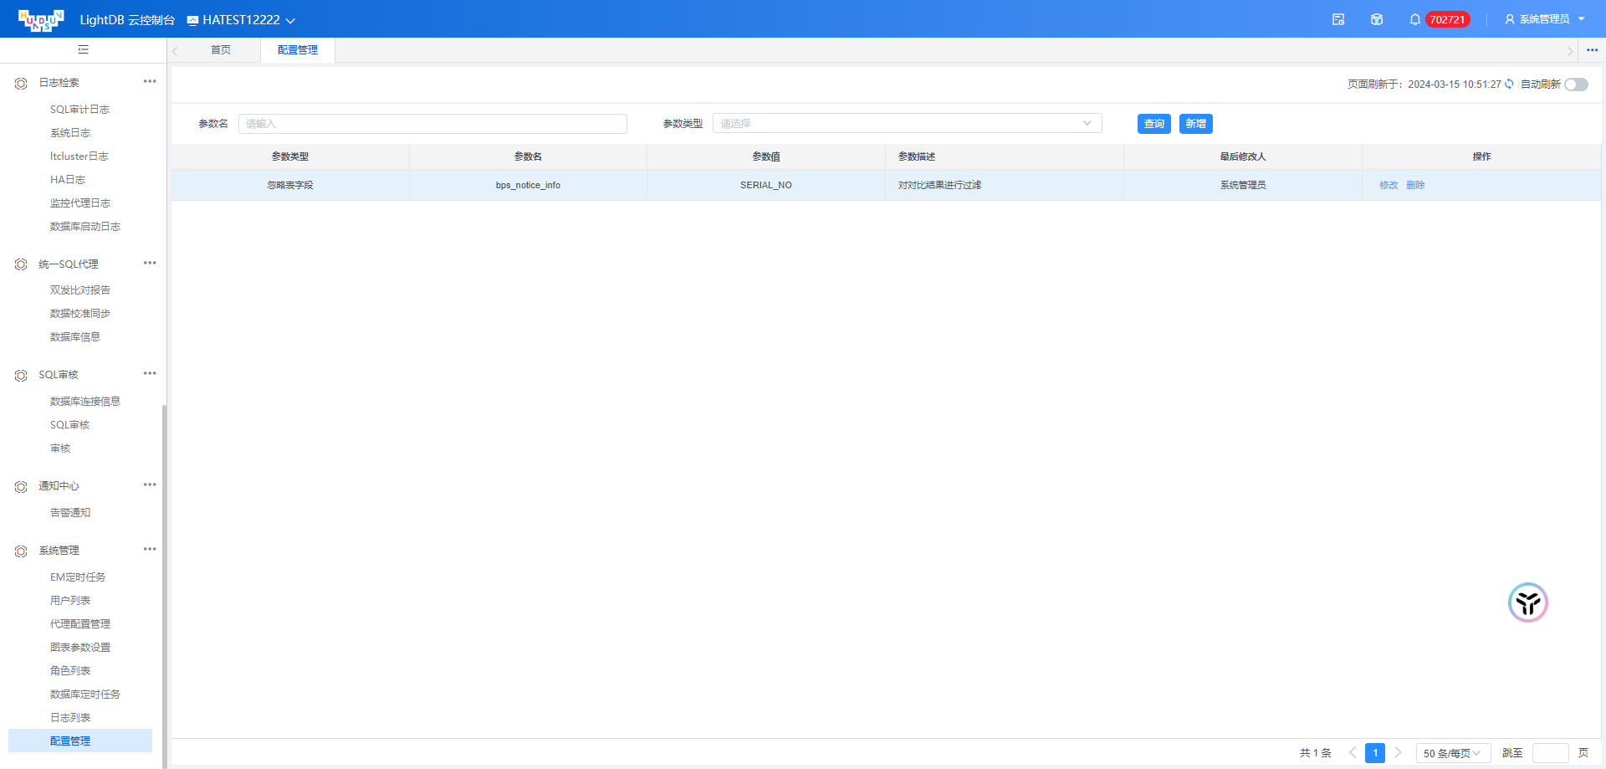
Task: Click the 新增 button
Action: [1196, 124]
